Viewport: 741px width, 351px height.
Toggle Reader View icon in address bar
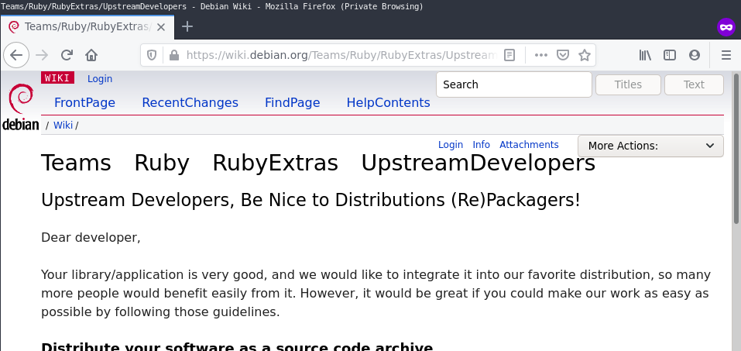pos(509,55)
